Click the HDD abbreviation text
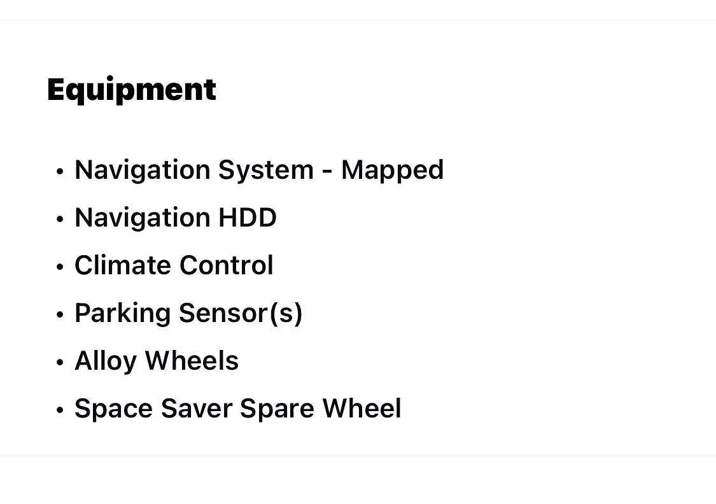Viewport: 716px width, 504px height. pos(248,218)
